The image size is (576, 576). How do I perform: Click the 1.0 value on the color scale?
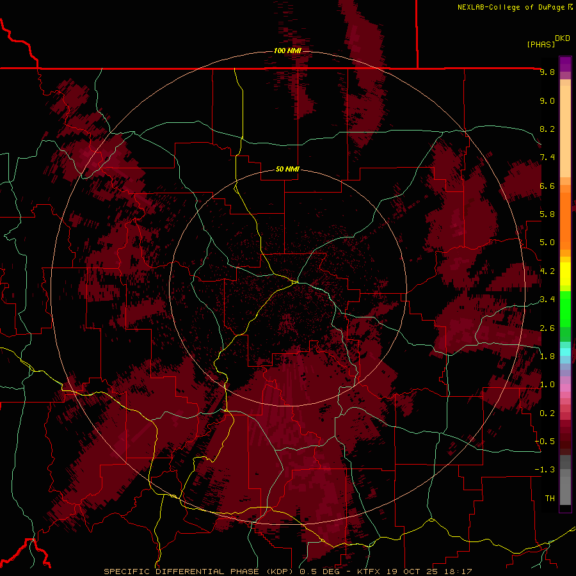tap(547, 385)
